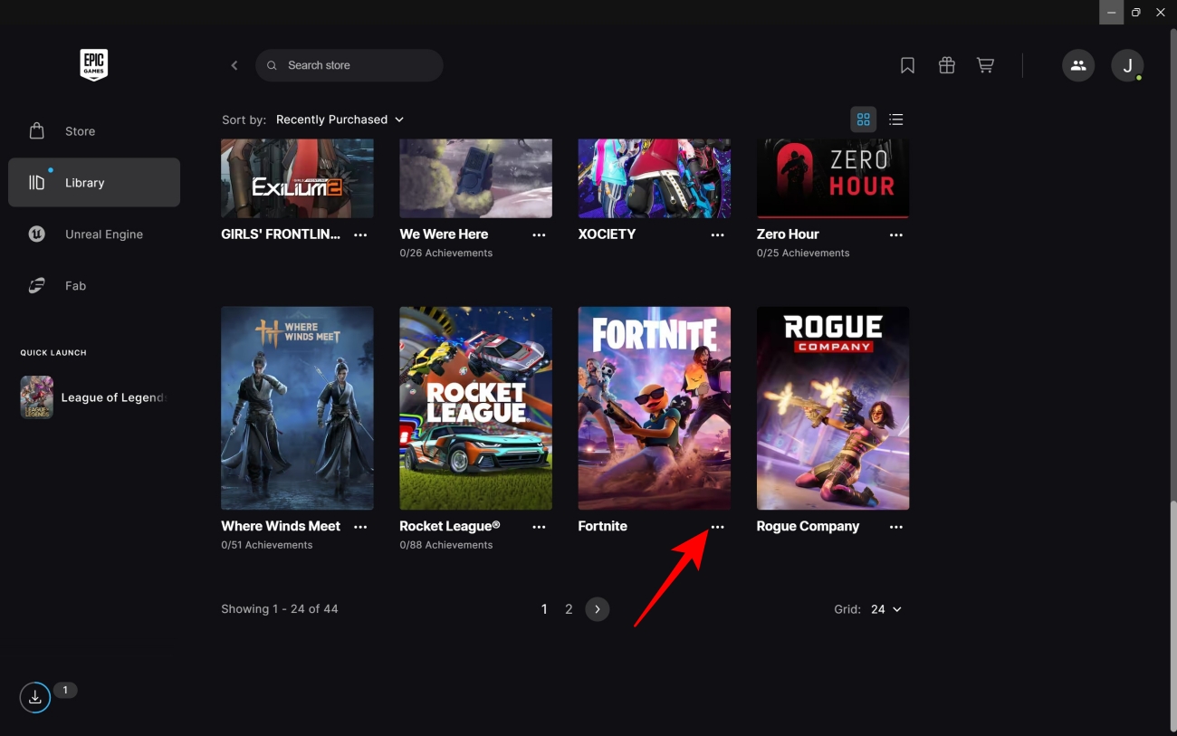The width and height of the screenshot is (1177, 736).
Task: Click 0/51 Achievements under Where Winds Meet
Action: click(267, 545)
